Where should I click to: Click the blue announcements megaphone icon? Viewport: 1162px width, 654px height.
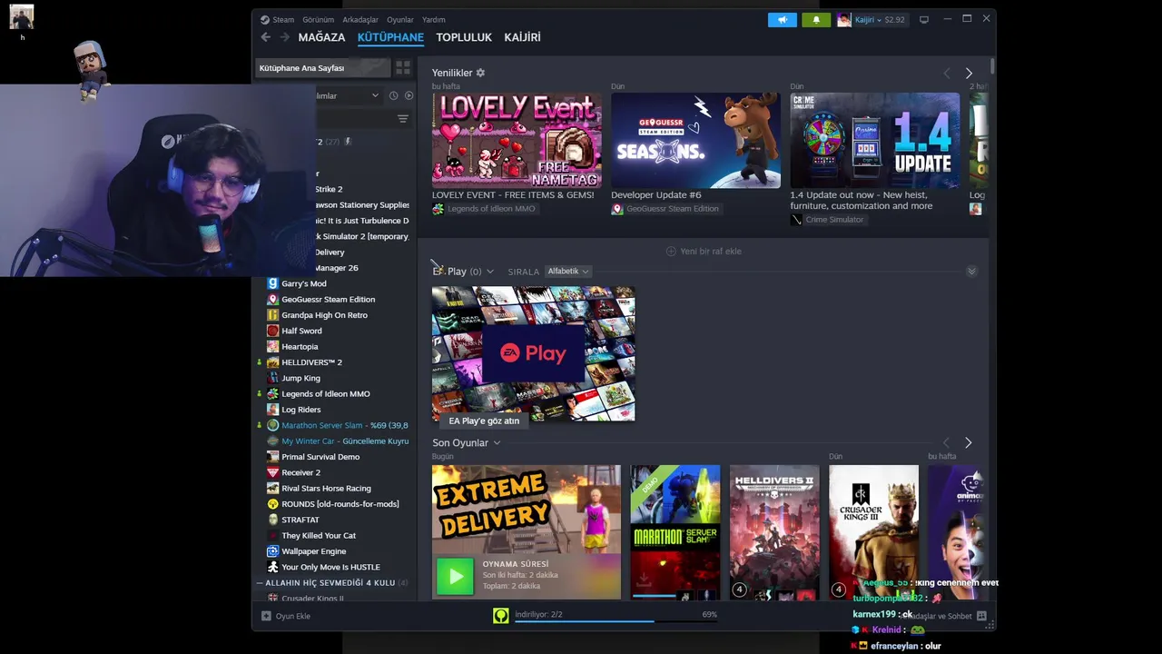(x=782, y=20)
